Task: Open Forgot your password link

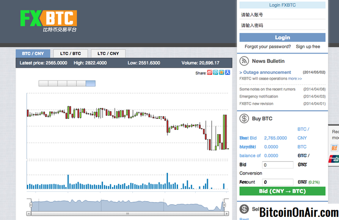Action: 268,47
